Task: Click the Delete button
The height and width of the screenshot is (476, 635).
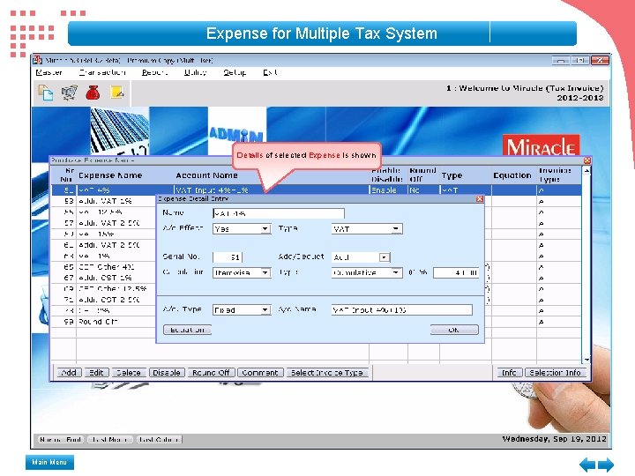Action: (x=129, y=372)
